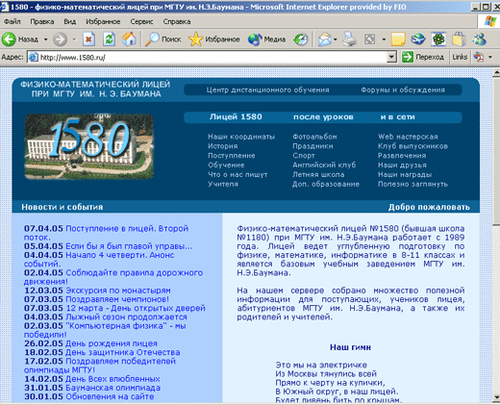
Task: Click the gray square toolbar icon after printer
Action: click(x=369, y=39)
